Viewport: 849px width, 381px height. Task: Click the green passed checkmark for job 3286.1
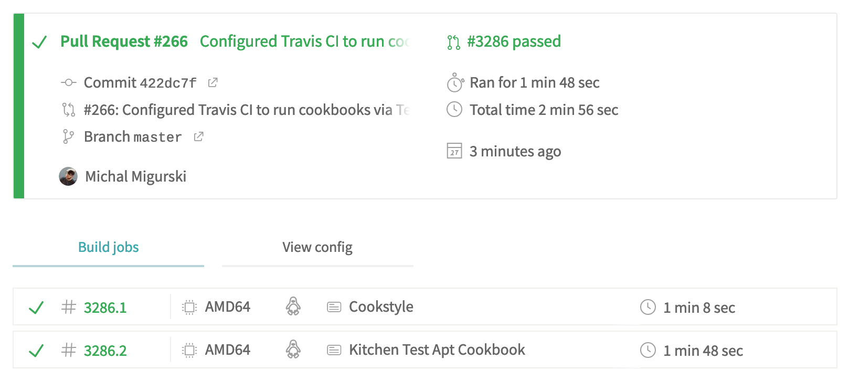(36, 308)
